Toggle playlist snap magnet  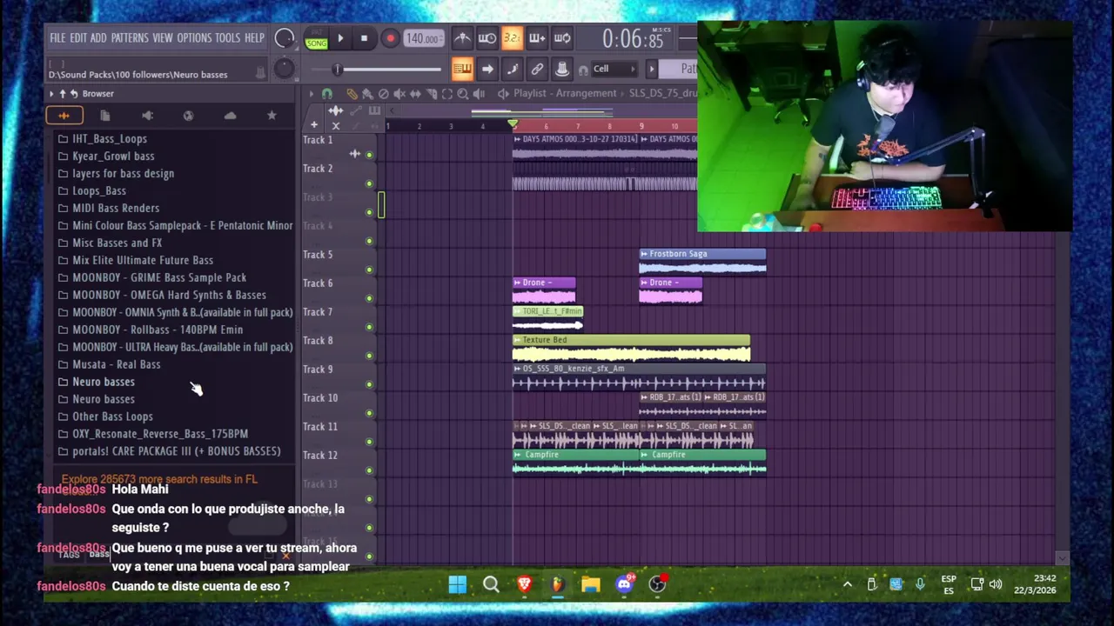click(x=327, y=94)
